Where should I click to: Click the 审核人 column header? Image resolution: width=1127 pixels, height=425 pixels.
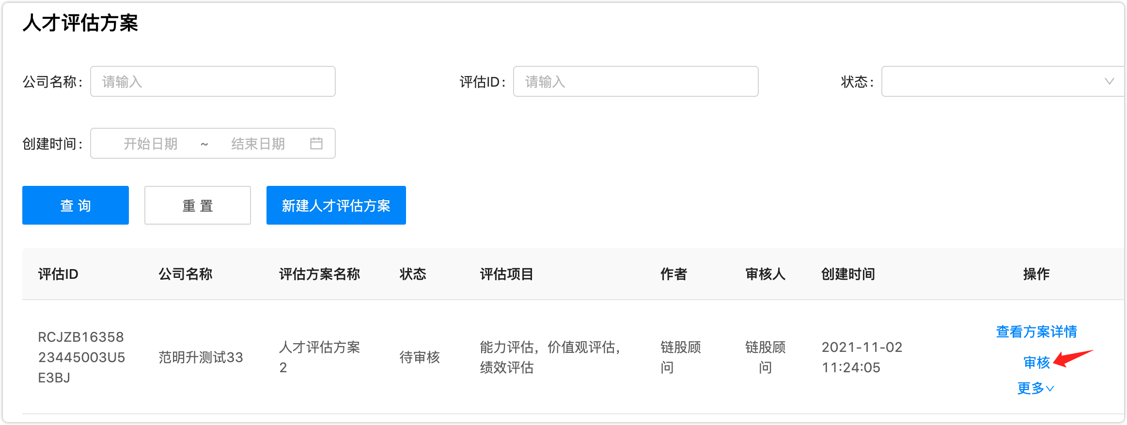(766, 274)
